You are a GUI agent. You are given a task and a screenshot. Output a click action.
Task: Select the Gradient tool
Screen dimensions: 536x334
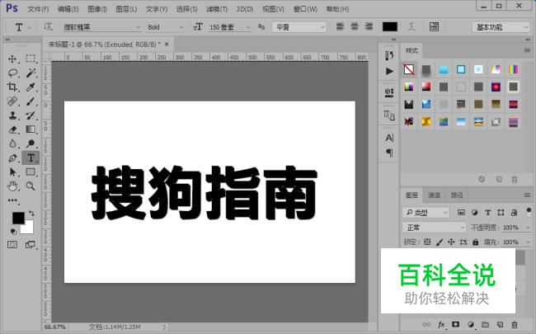[x=31, y=129]
